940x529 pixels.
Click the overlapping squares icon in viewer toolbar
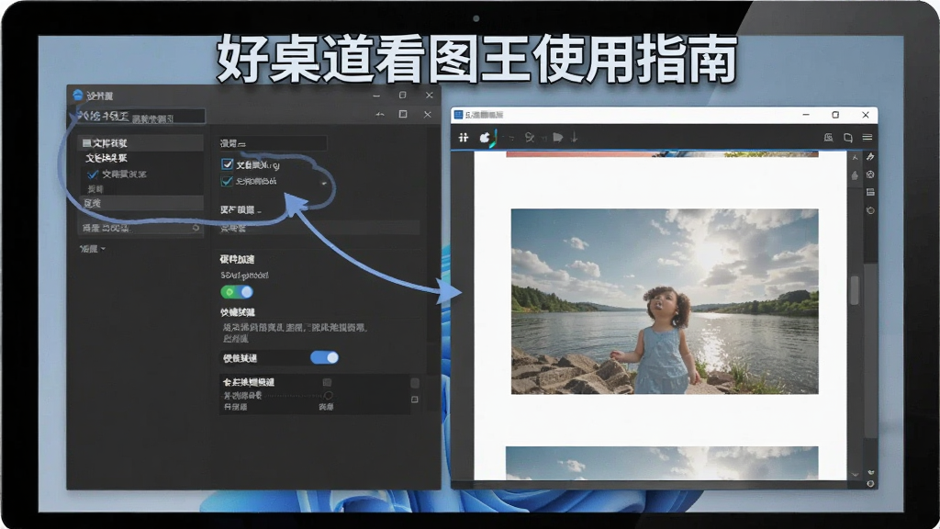[x=847, y=138]
